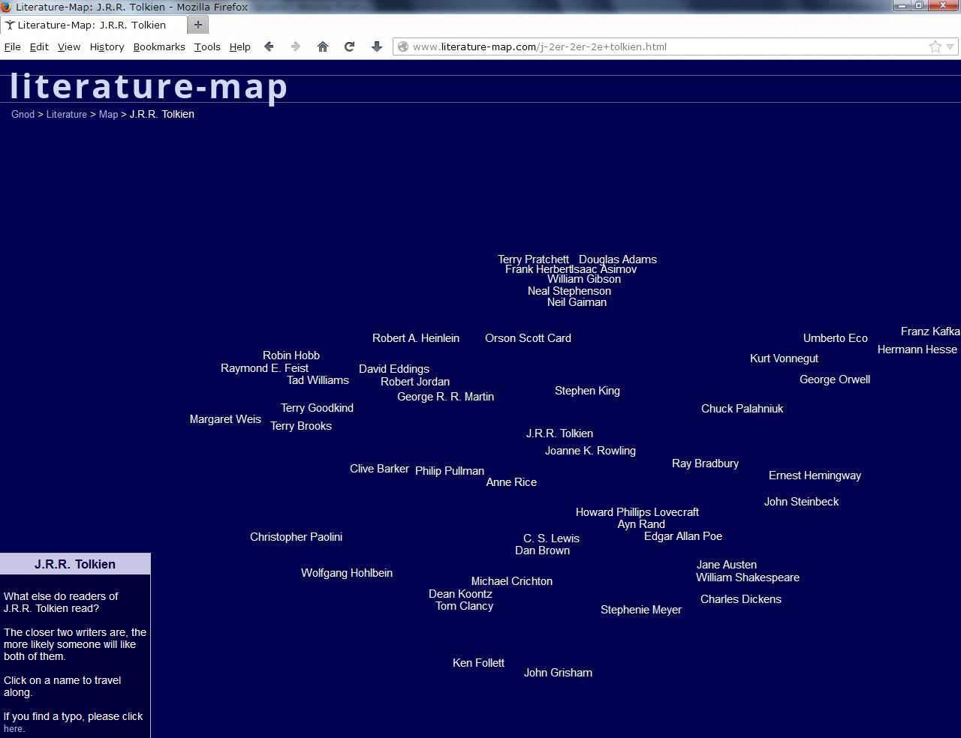Open Howard Phillips Lovecraft's map
Viewport: 961px width, 738px height.
[637, 512]
